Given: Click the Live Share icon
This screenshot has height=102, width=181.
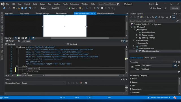Looking at the screenshot, I should [151, 8].
